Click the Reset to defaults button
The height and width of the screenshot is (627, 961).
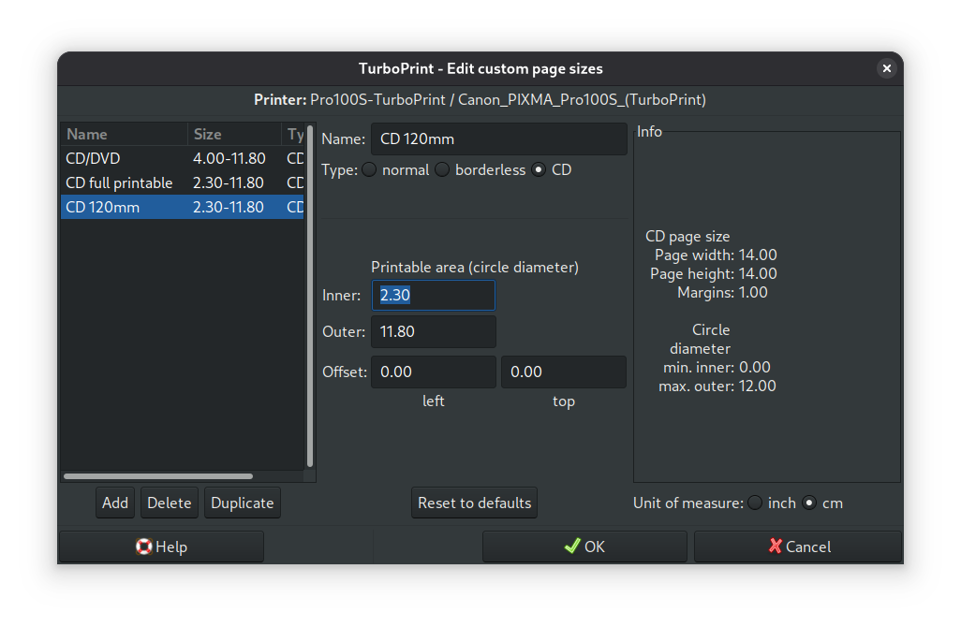[x=474, y=503]
